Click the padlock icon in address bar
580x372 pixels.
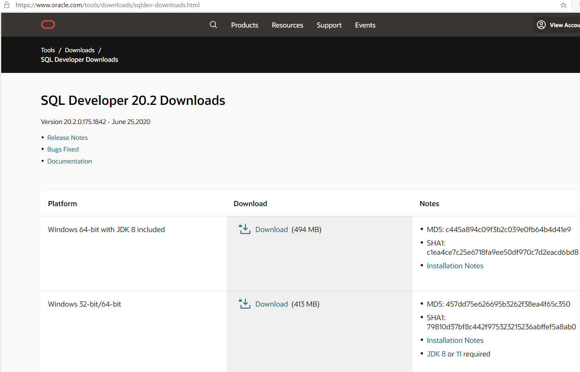(x=7, y=5)
